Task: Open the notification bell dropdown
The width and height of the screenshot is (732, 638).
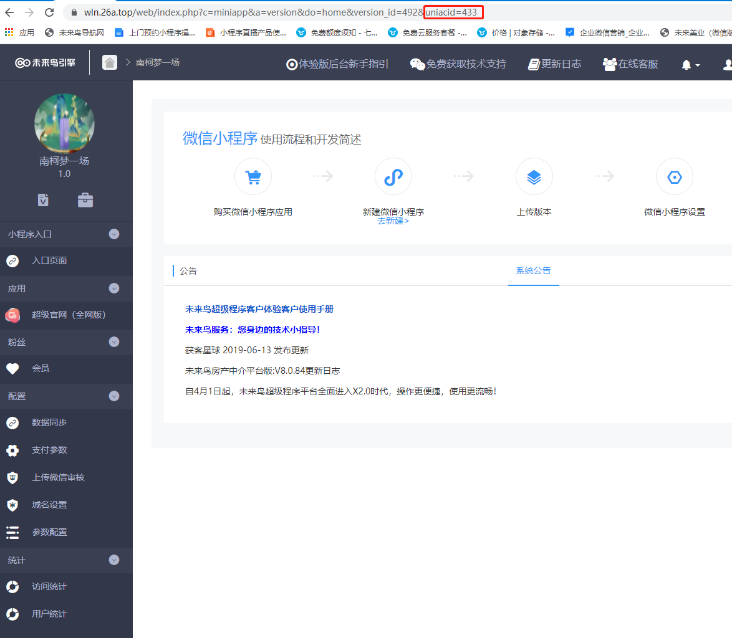Action: (691, 65)
